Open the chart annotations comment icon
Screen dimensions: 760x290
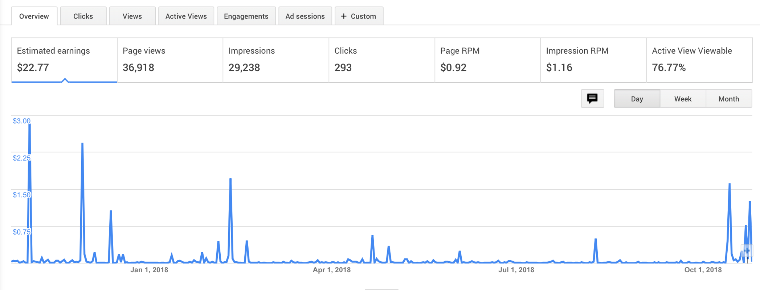click(x=592, y=99)
